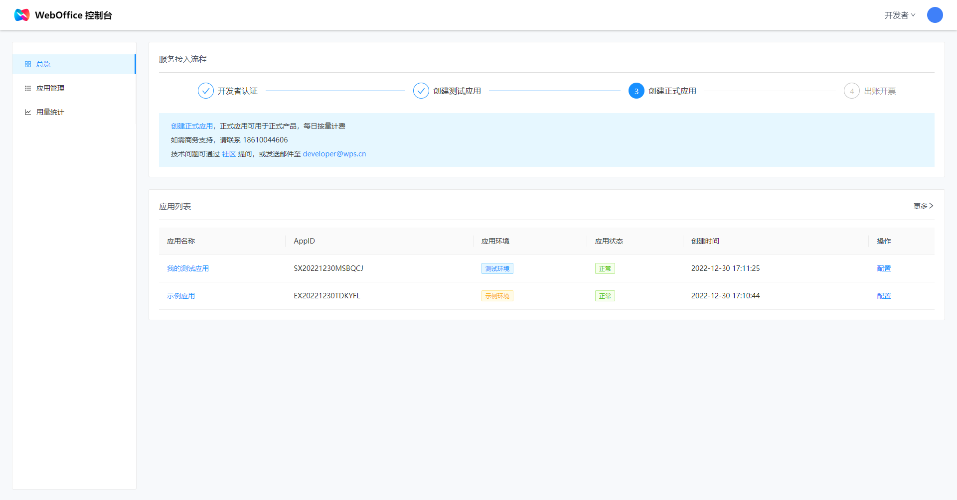Click the 创建正式应用 link in notice
Viewport: 957px width, 500px height.
pos(191,126)
